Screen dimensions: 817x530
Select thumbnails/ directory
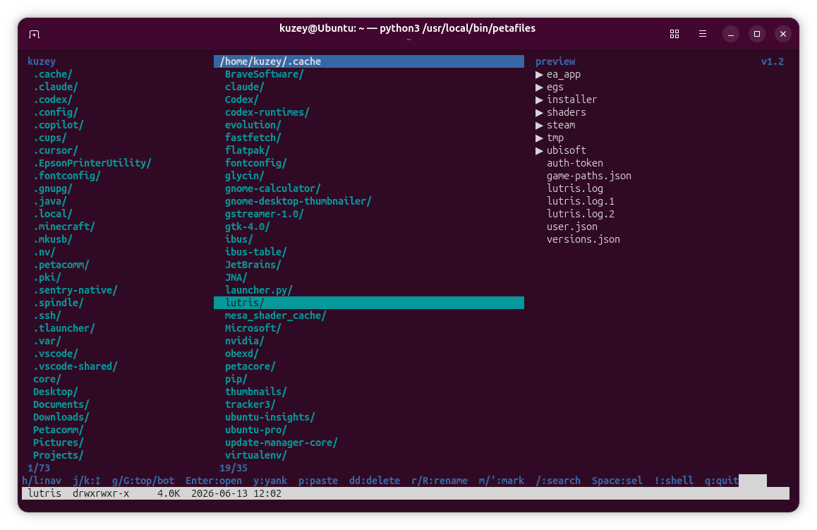click(256, 392)
